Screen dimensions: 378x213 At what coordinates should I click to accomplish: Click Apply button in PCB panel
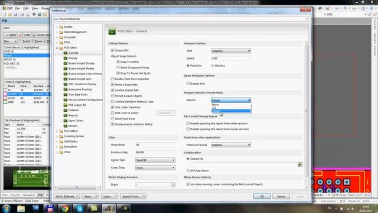[x=10, y=35]
